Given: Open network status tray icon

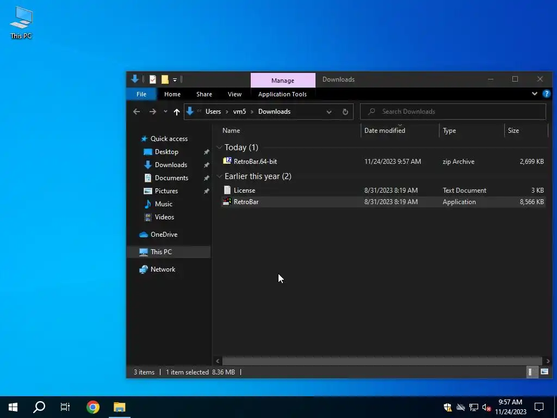Looking at the screenshot, I should (x=474, y=407).
